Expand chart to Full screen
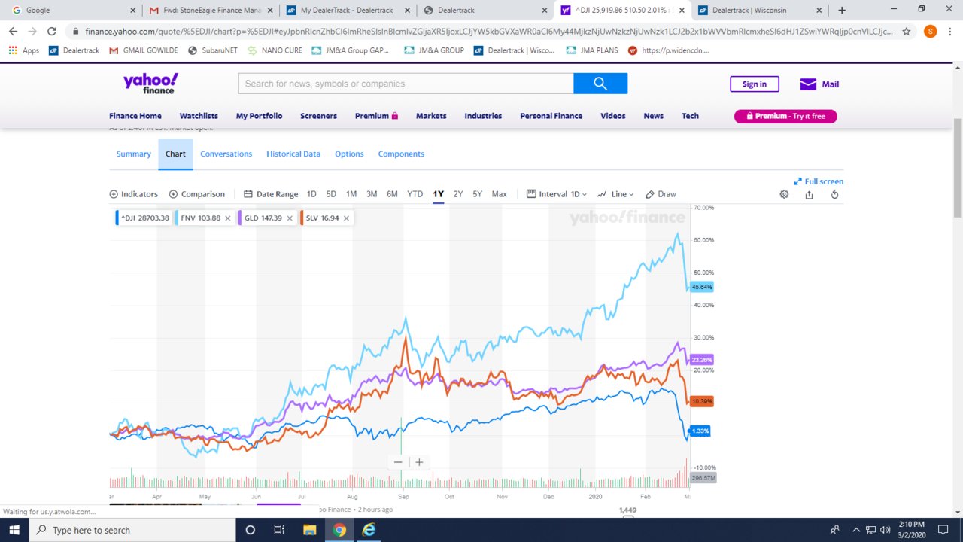 click(x=819, y=181)
